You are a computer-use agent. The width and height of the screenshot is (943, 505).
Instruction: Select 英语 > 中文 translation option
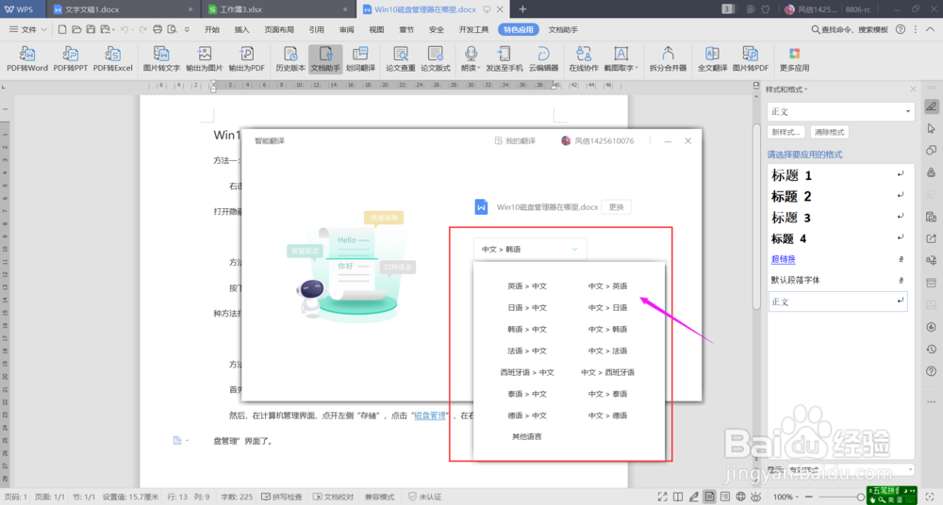point(527,286)
